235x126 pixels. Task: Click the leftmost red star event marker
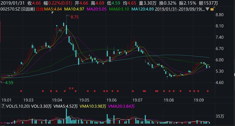[21, 91]
